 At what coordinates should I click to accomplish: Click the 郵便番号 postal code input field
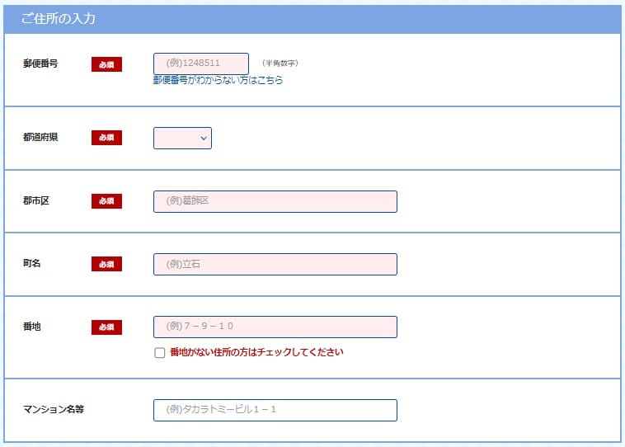(201, 64)
